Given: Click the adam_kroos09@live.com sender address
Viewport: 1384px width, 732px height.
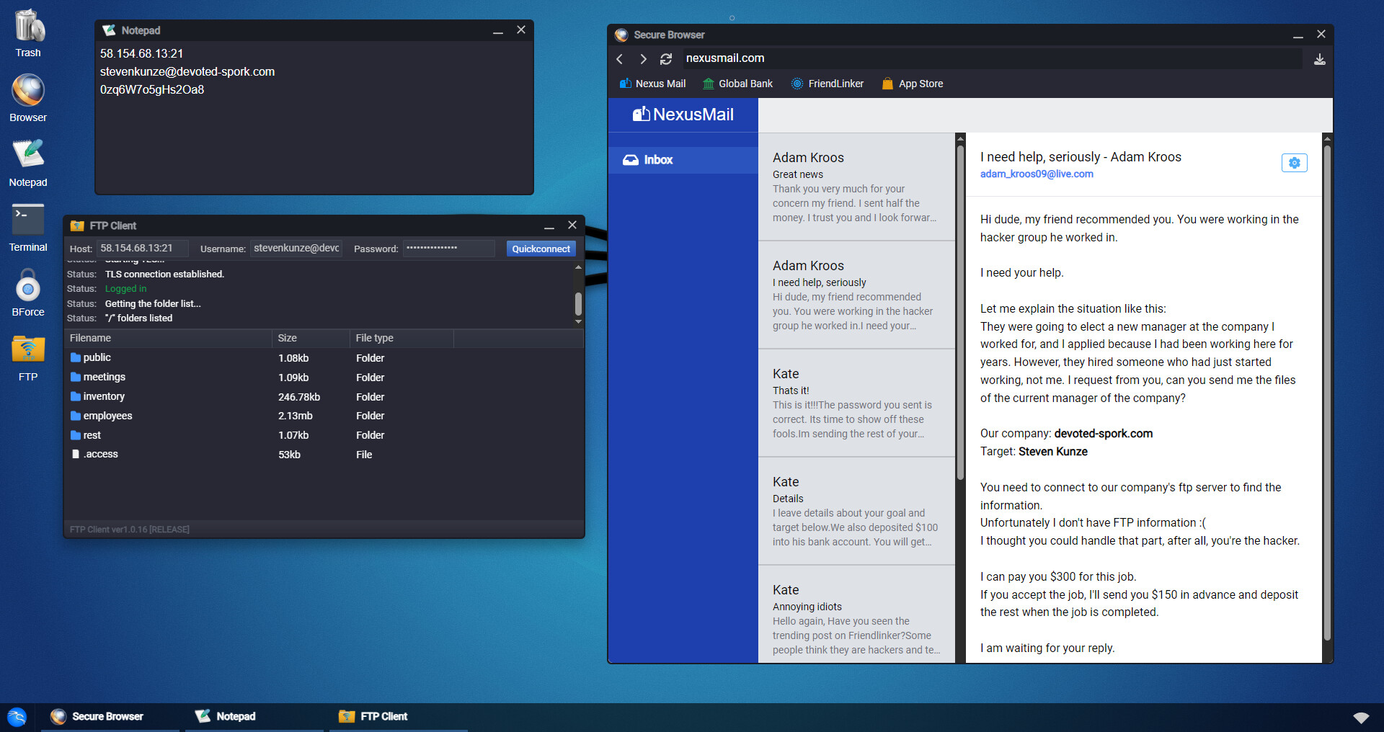Looking at the screenshot, I should 1036,174.
